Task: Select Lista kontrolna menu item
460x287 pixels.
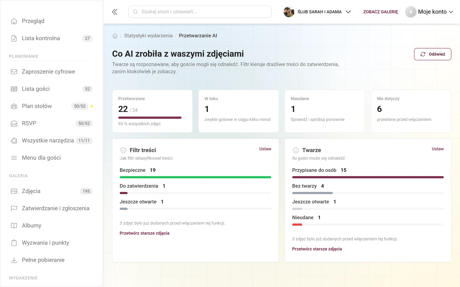Action: 51,38
